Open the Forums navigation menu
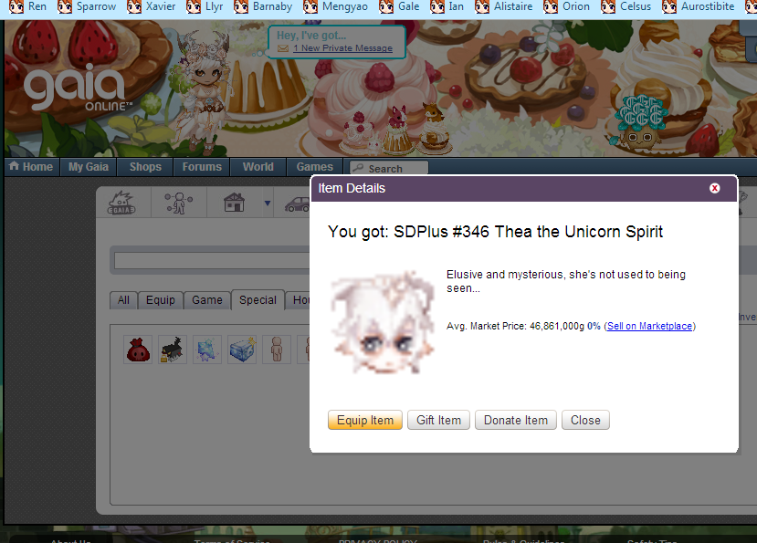 [202, 167]
